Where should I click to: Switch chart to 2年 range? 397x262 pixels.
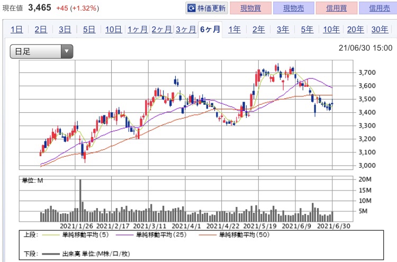[x=258, y=30]
